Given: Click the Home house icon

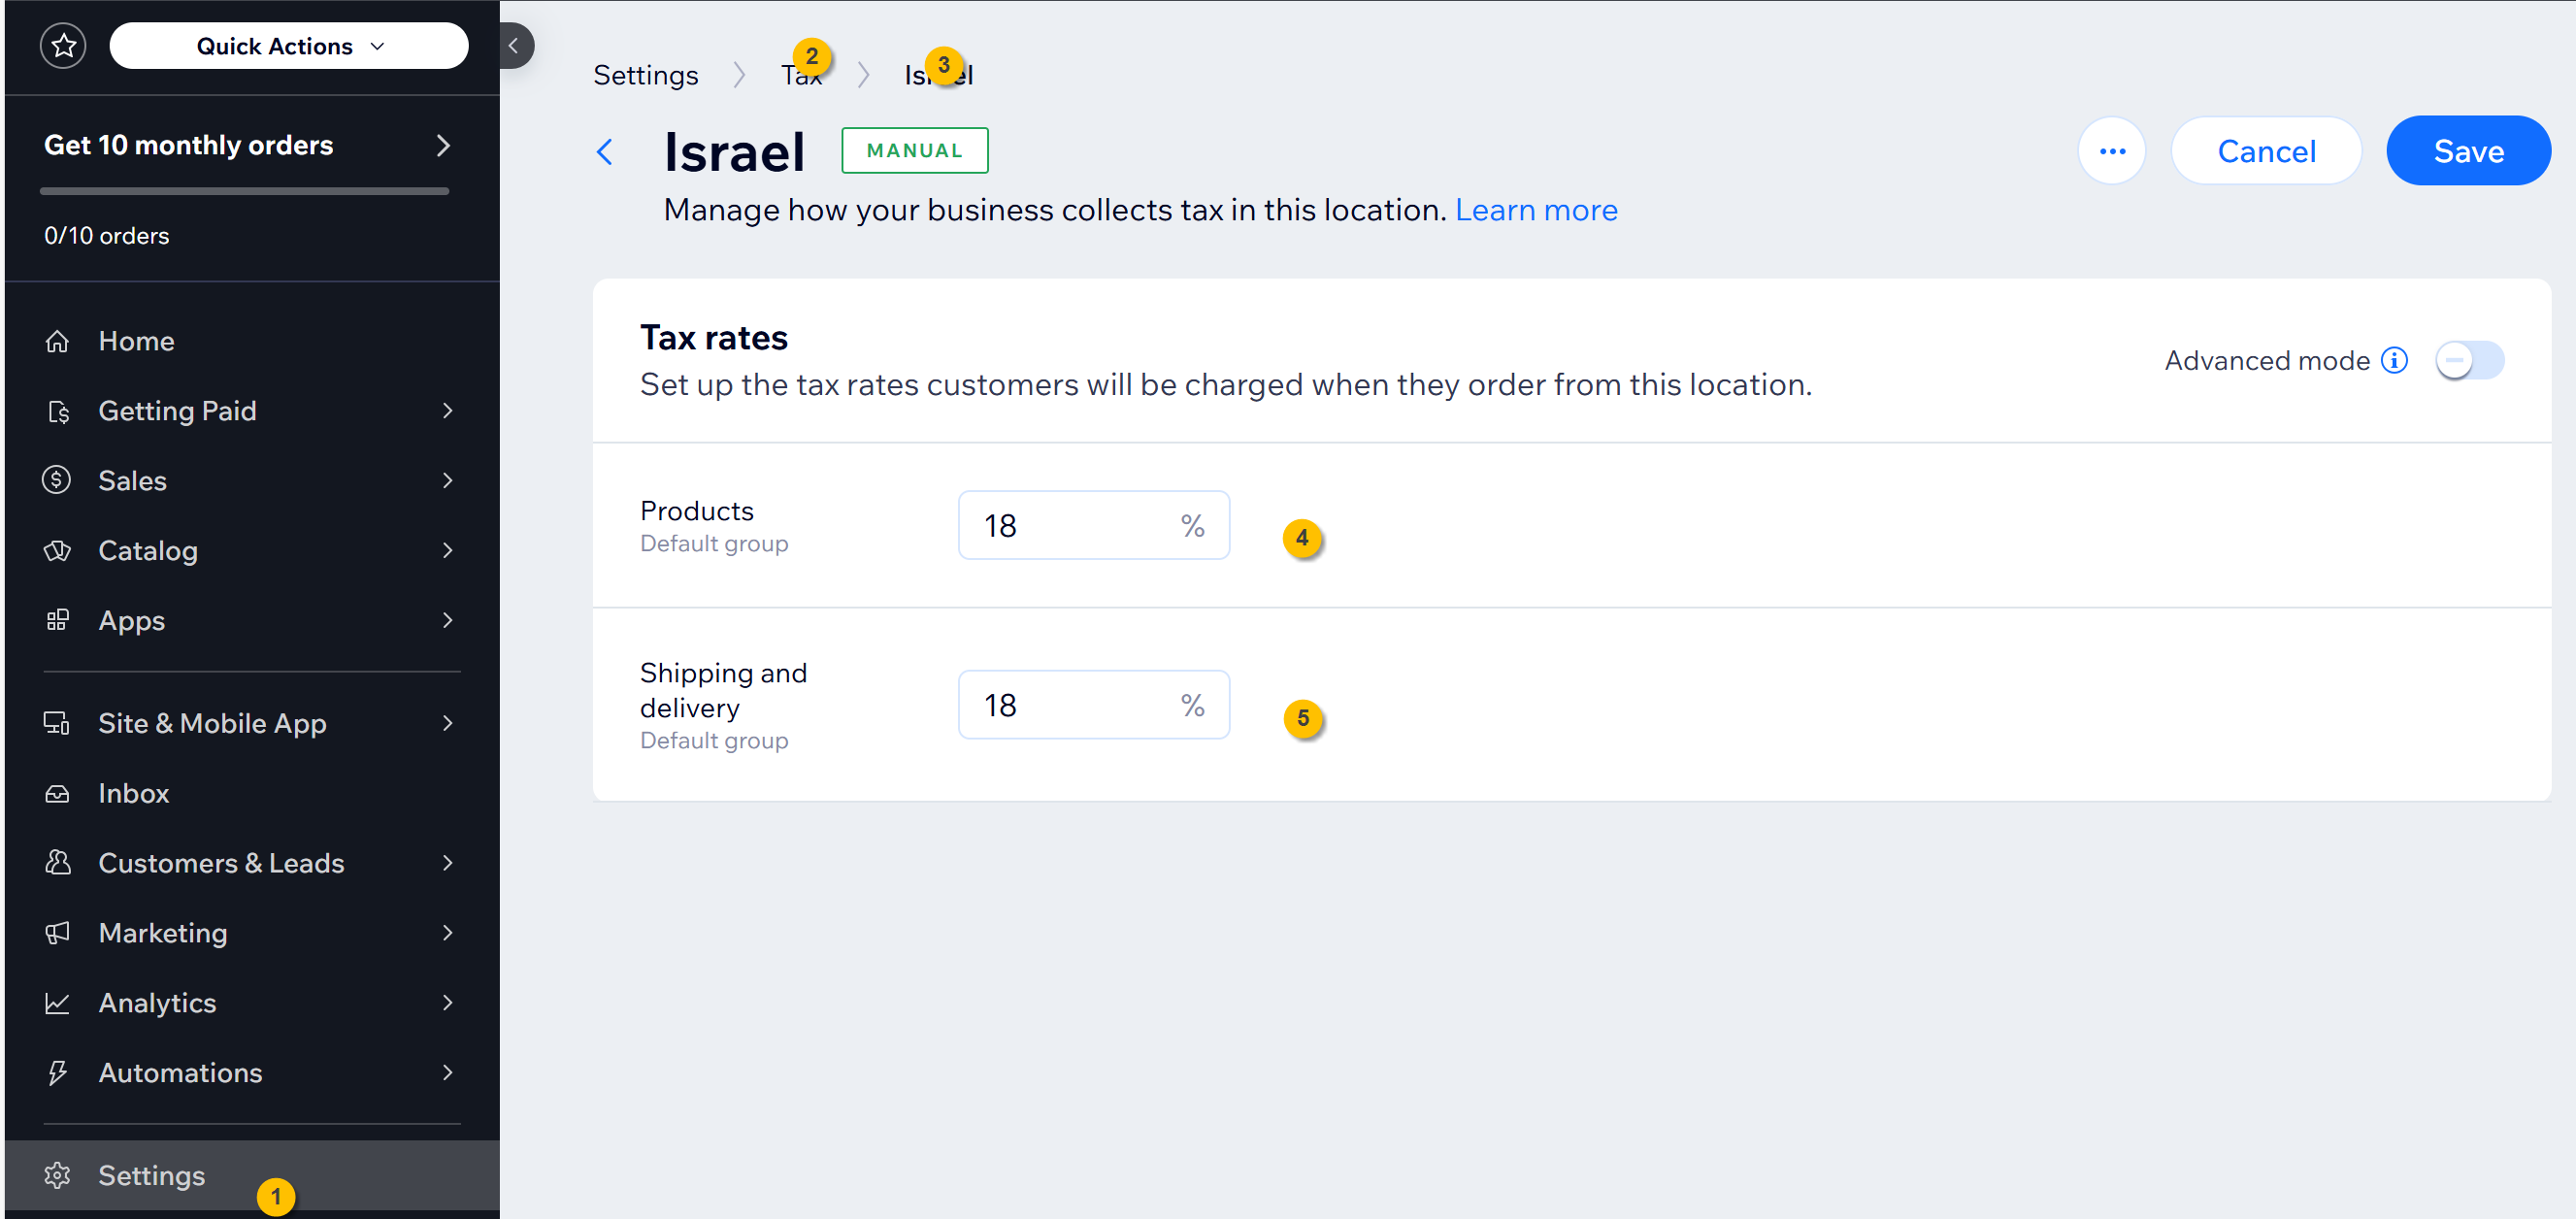Looking at the screenshot, I should point(57,341).
